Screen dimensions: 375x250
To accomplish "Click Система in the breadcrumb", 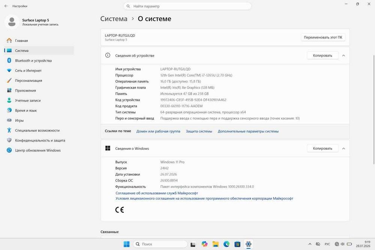I will pos(114,19).
